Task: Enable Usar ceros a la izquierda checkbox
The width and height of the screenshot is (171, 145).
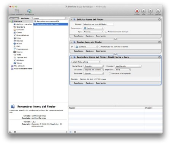Action: coord(110,74)
